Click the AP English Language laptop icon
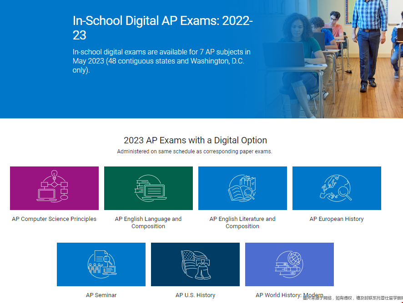Viewport: 403px width, 303px height. click(148, 188)
